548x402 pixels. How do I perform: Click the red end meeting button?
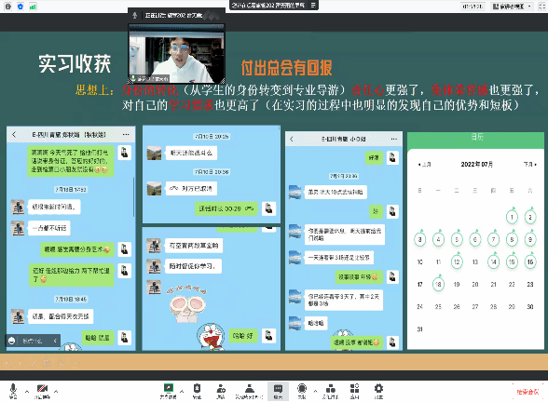[x=527, y=392]
